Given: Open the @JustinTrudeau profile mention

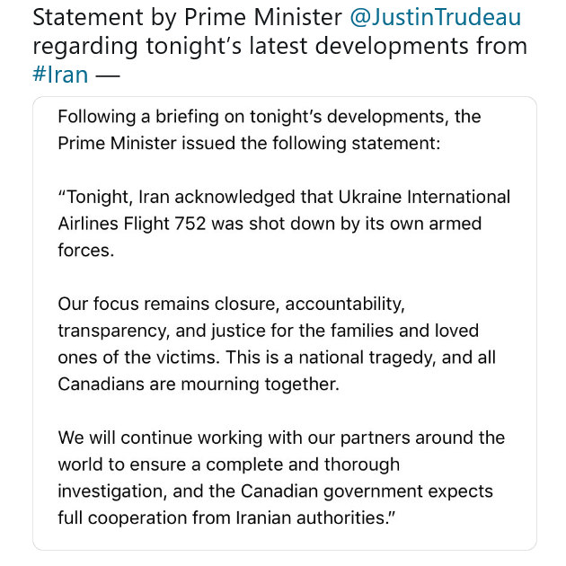Looking at the screenshot, I should click(x=436, y=17).
